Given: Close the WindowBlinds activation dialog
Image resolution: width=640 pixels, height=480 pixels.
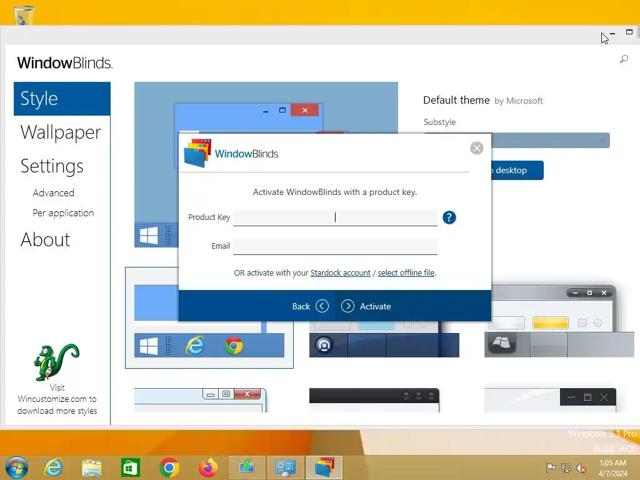Looking at the screenshot, I should tap(476, 147).
